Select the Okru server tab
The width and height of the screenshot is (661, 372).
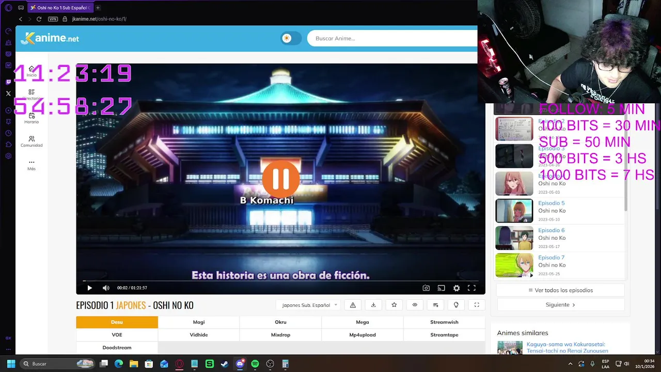coord(280,322)
